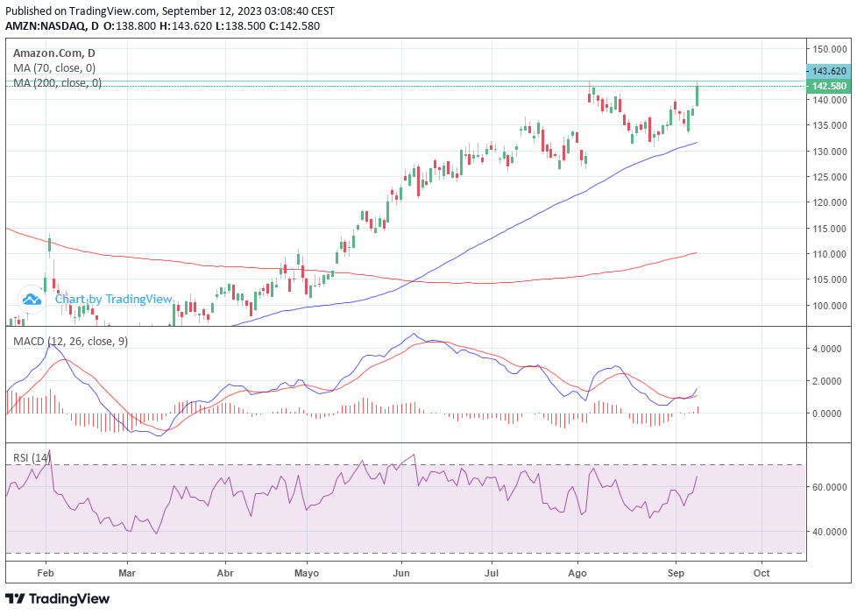The width and height of the screenshot is (857, 615).
Task: Click the RSI 40.0000 axis label
Action: coord(829,532)
